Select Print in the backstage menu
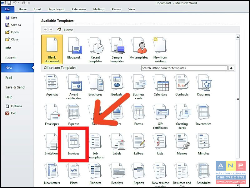The width and height of the screenshot is (250, 188). pos(9,77)
